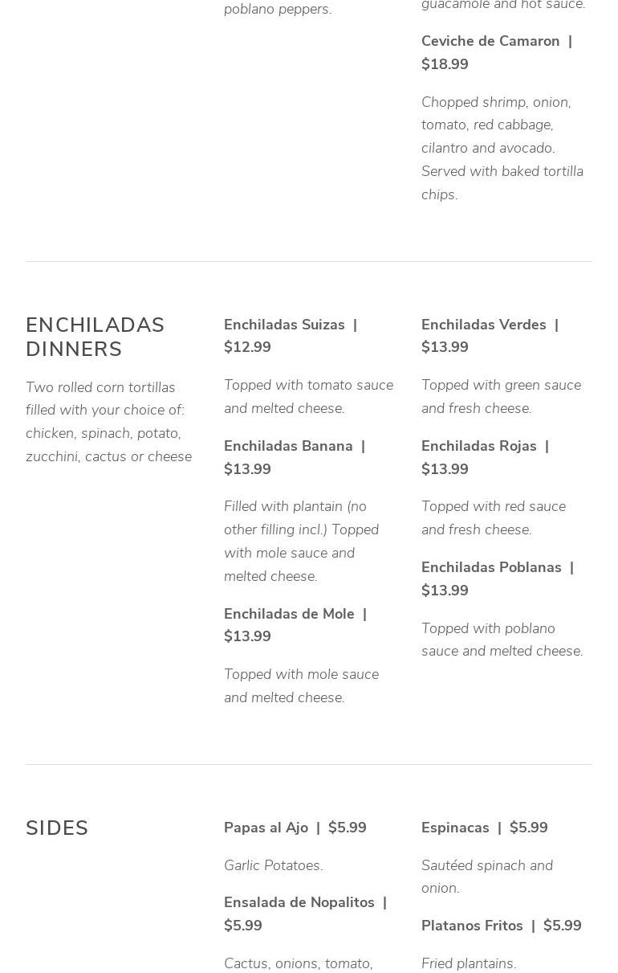Screen dimensions: 618x973
Task: Click the rolled corn tortillas filling description
Action: [x=108, y=422]
